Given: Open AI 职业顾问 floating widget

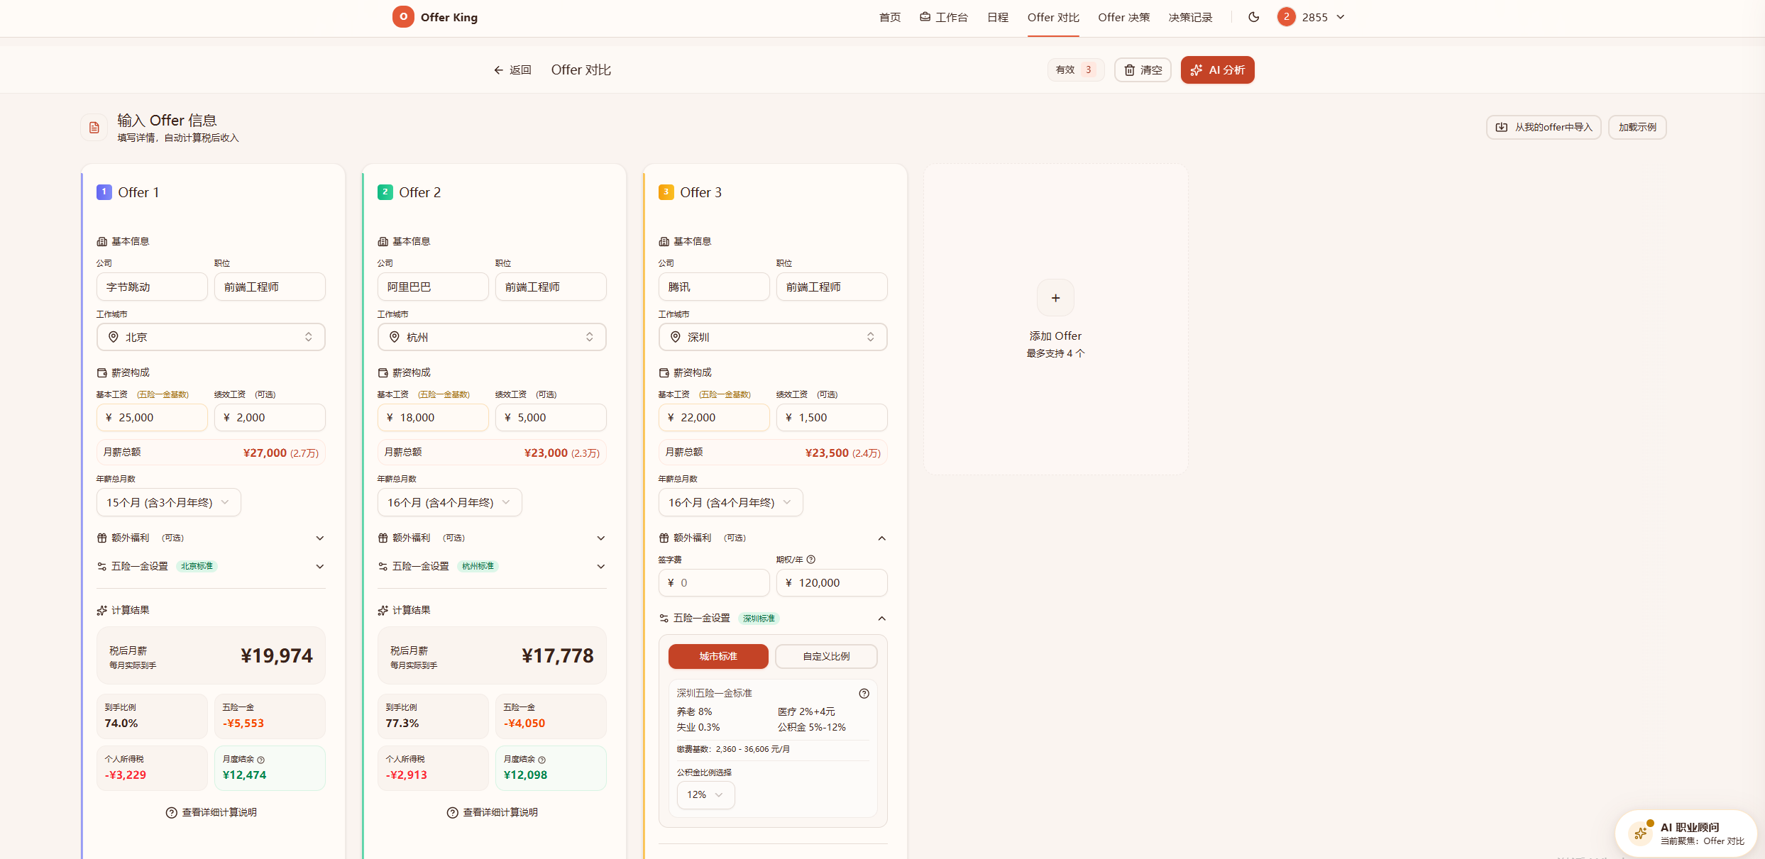Looking at the screenshot, I should pyautogui.click(x=1686, y=833).
